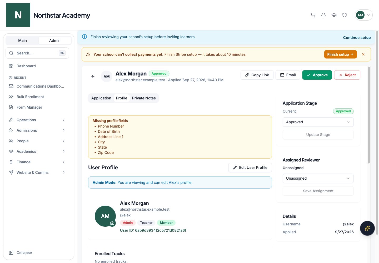Open the AM user avatar menu
This screenshot has width=379, height=263.
(363, 15)
